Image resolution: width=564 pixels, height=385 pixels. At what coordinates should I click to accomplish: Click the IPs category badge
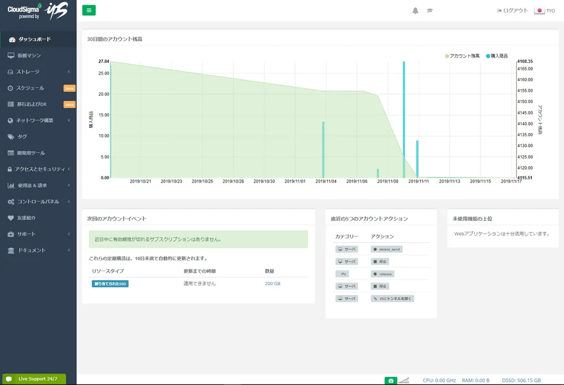[x=343, y=274]
